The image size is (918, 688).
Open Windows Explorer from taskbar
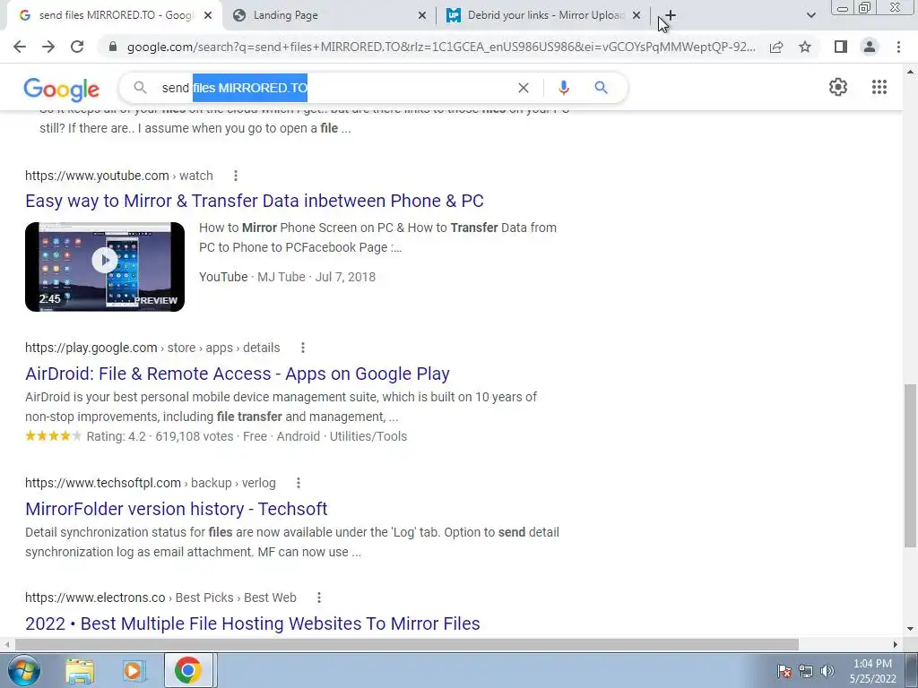click(x=80, y=670)
